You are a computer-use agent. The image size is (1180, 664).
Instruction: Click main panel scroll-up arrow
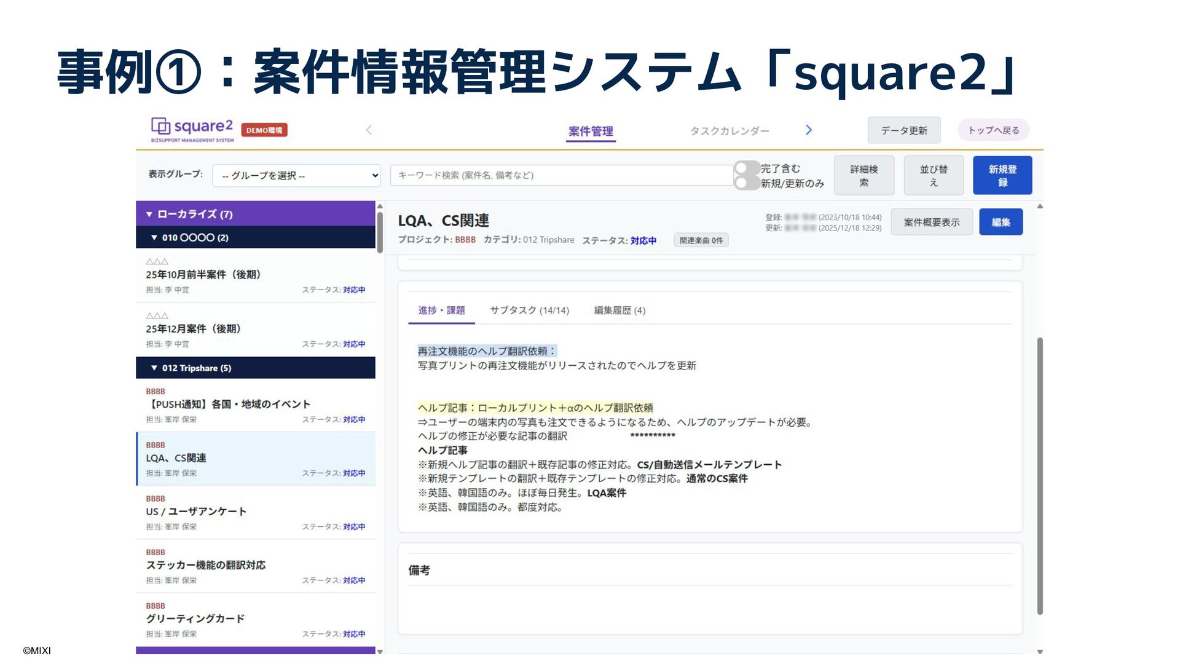1040,207
